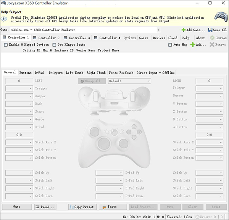Click the Add Game plus icon
The width and height of the screenshot is (229, 220).
[184, 30]
